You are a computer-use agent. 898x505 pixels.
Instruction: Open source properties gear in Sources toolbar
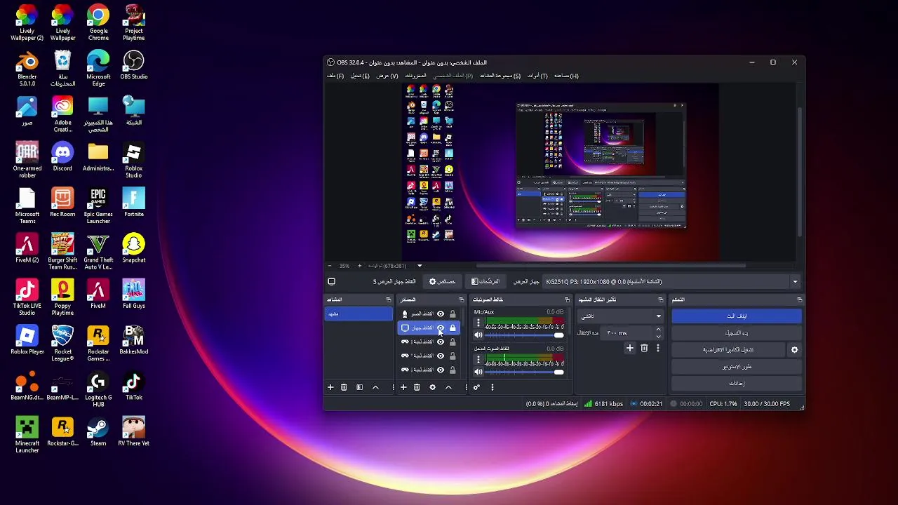[x=432, y=387]
